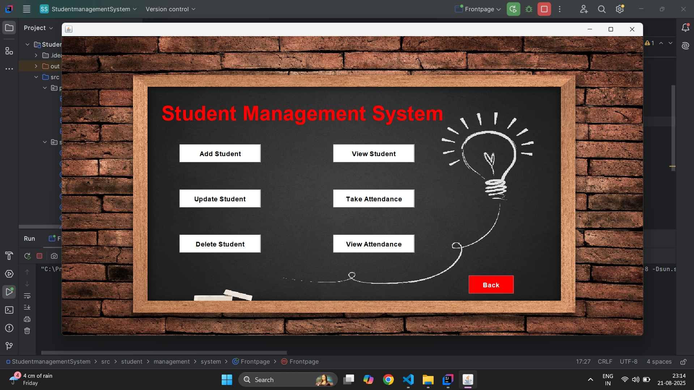Image resolution: width=694 pixels, height=390 pixels.
Task: Open the Git tool window icon
Action: click(9, 346)
